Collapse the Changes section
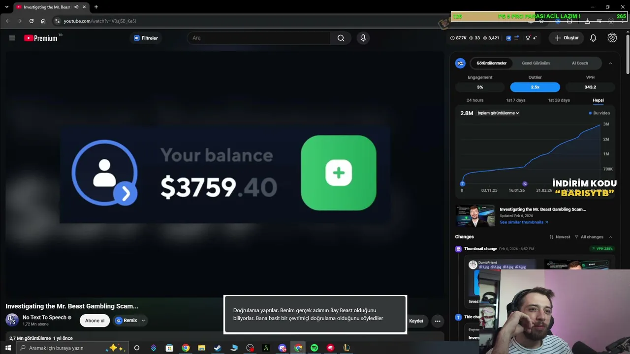 point(611,237)
